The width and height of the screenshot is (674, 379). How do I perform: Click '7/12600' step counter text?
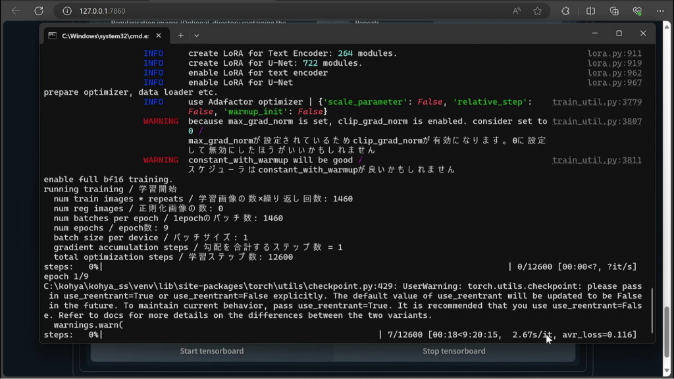[x=405, y=335]
